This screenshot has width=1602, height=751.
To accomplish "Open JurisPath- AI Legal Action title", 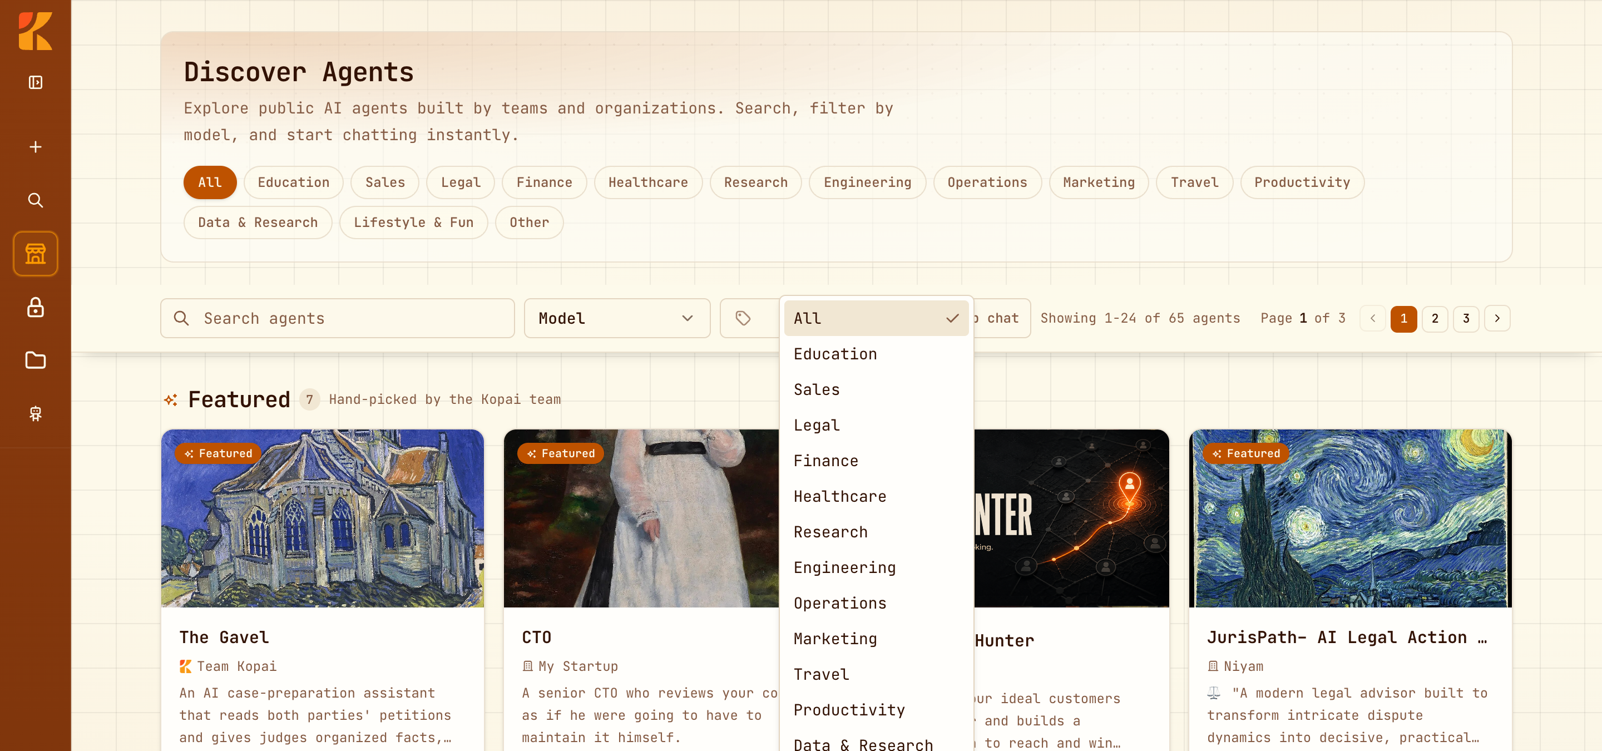I will point(1347,637).
